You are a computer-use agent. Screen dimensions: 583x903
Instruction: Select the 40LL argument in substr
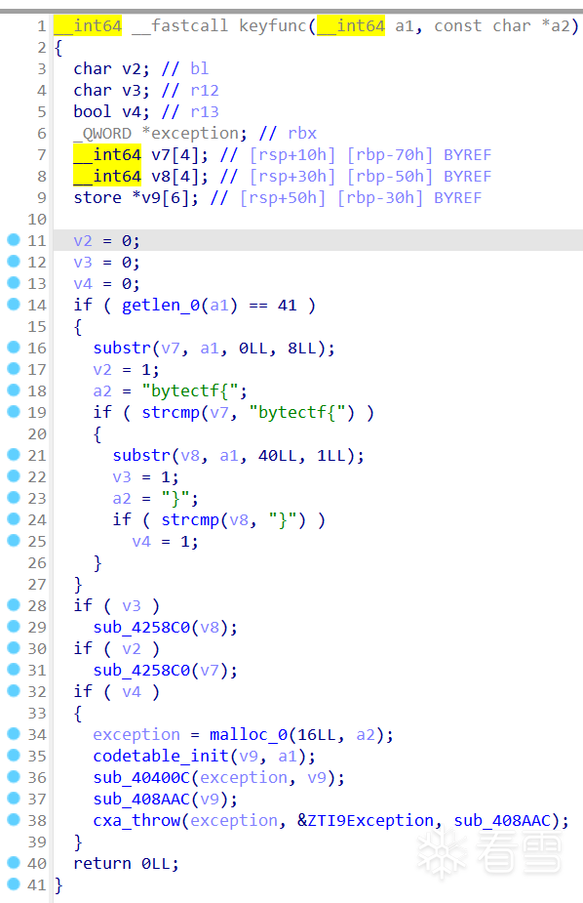(277, 456)
